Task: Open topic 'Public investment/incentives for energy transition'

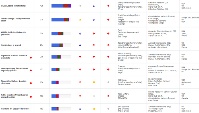Action: 14,96
